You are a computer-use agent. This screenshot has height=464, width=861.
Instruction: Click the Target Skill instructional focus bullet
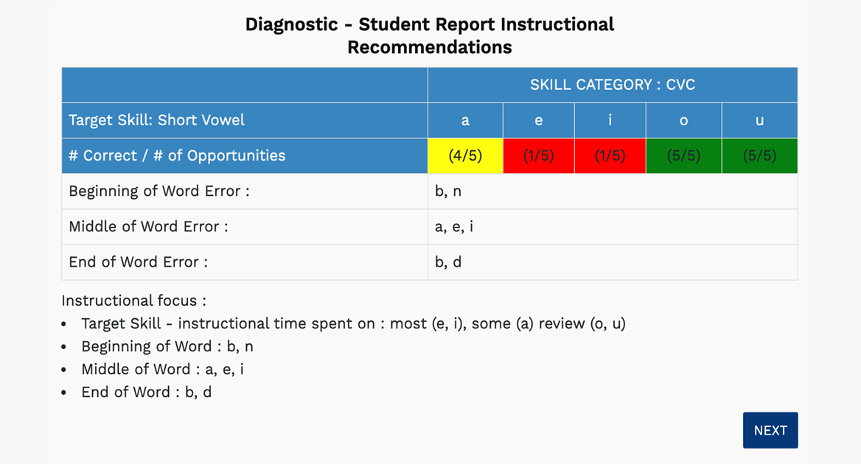click(x=353, y=323)
